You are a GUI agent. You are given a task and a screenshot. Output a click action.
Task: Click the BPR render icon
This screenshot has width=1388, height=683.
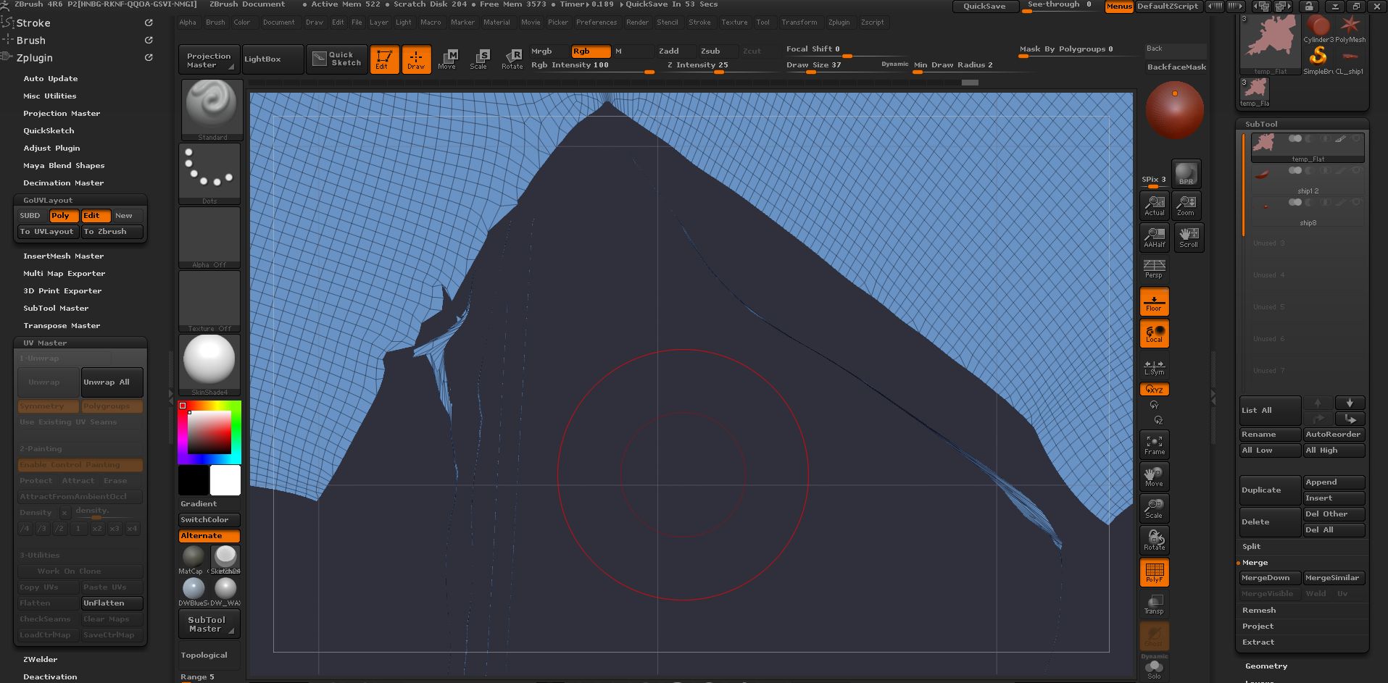(1187, 173)
